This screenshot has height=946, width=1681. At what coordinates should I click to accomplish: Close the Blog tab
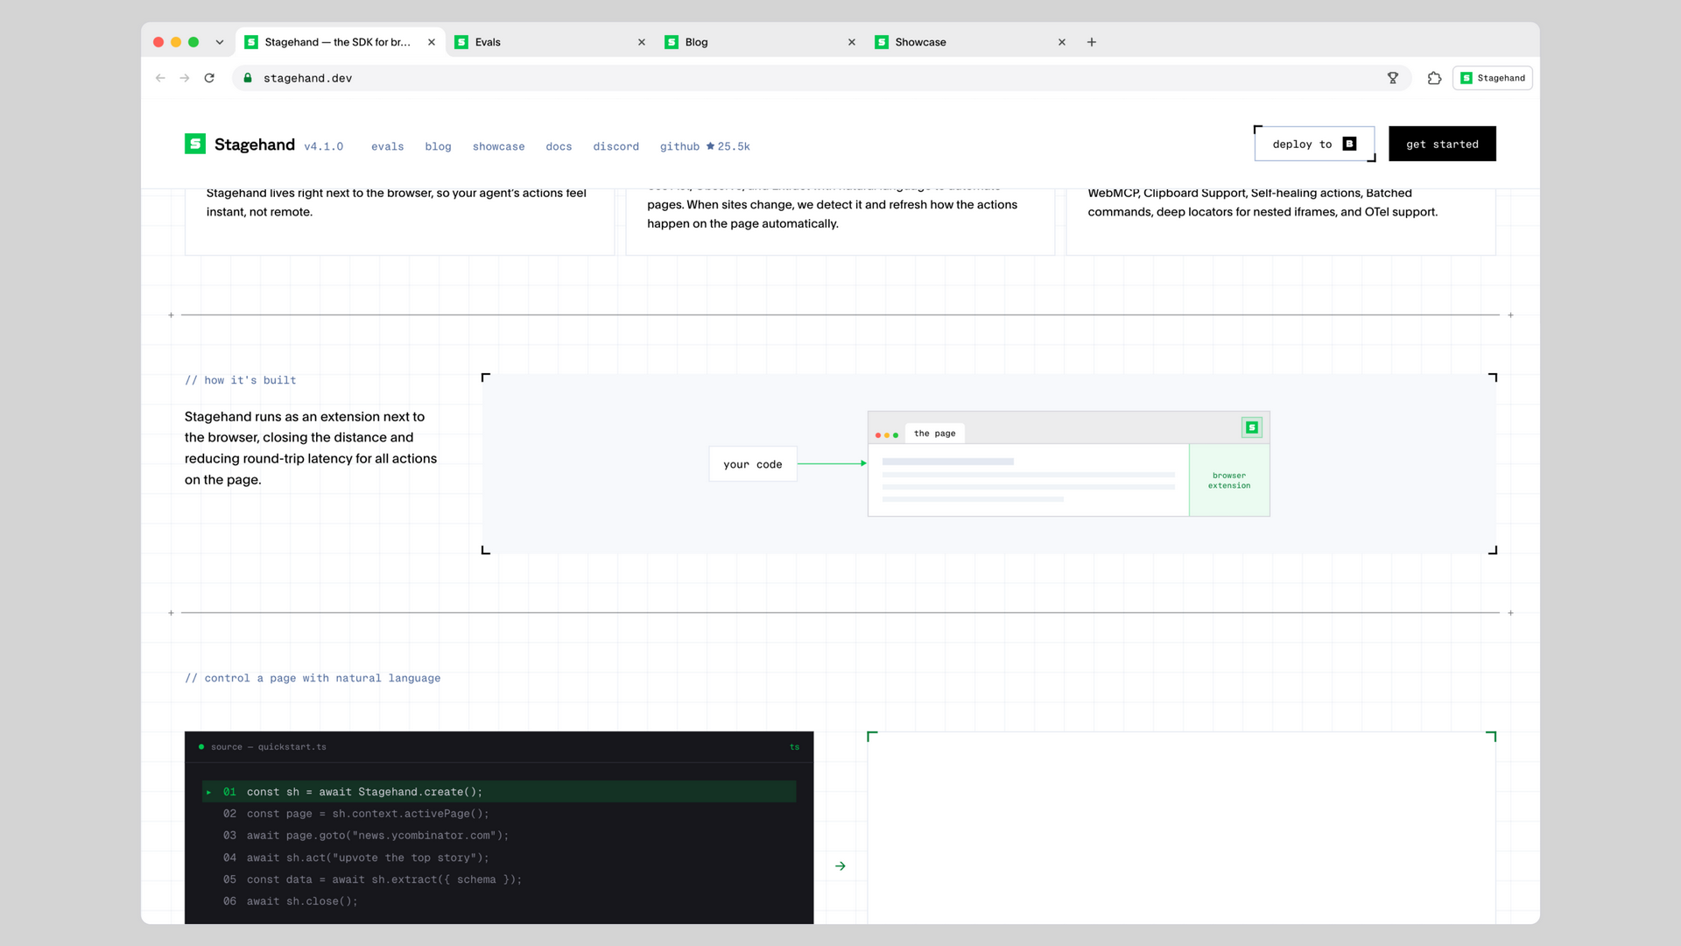pos(852,42)
